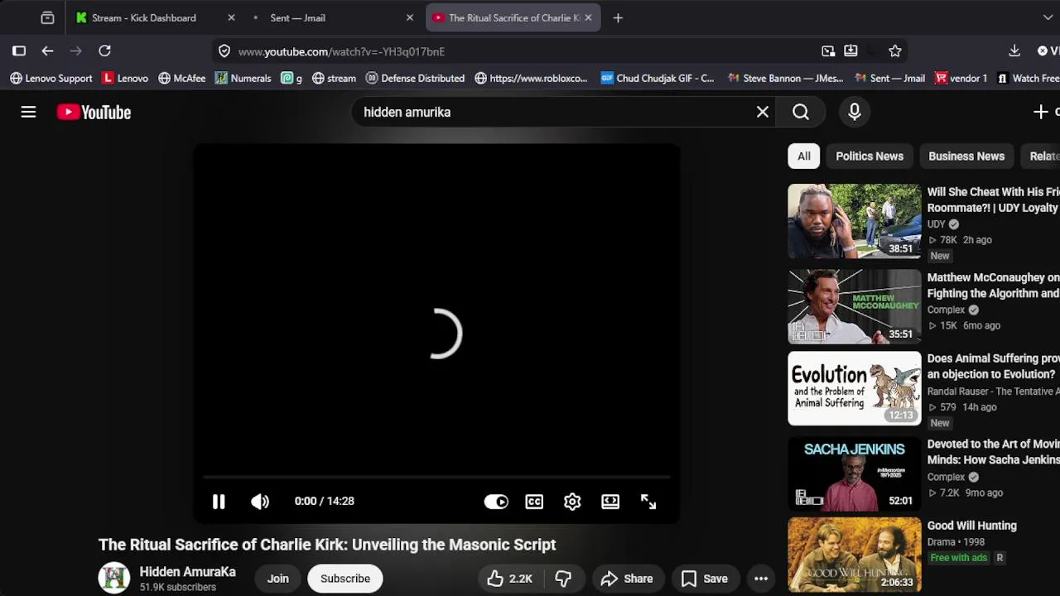
Task: Mute the video volume
Action: point(260,501)
